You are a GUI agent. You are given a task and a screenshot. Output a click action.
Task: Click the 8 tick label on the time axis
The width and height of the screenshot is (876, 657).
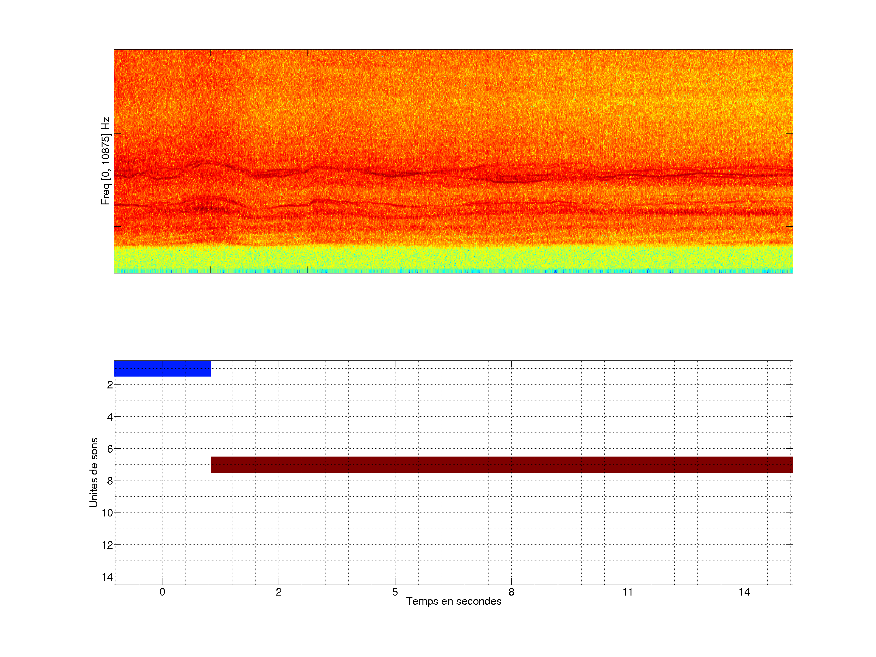[x=511, y=592]
